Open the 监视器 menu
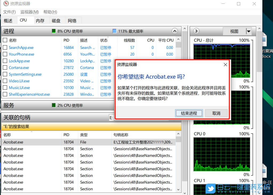The height and width of the screenshot is (195, 273). 29,12
